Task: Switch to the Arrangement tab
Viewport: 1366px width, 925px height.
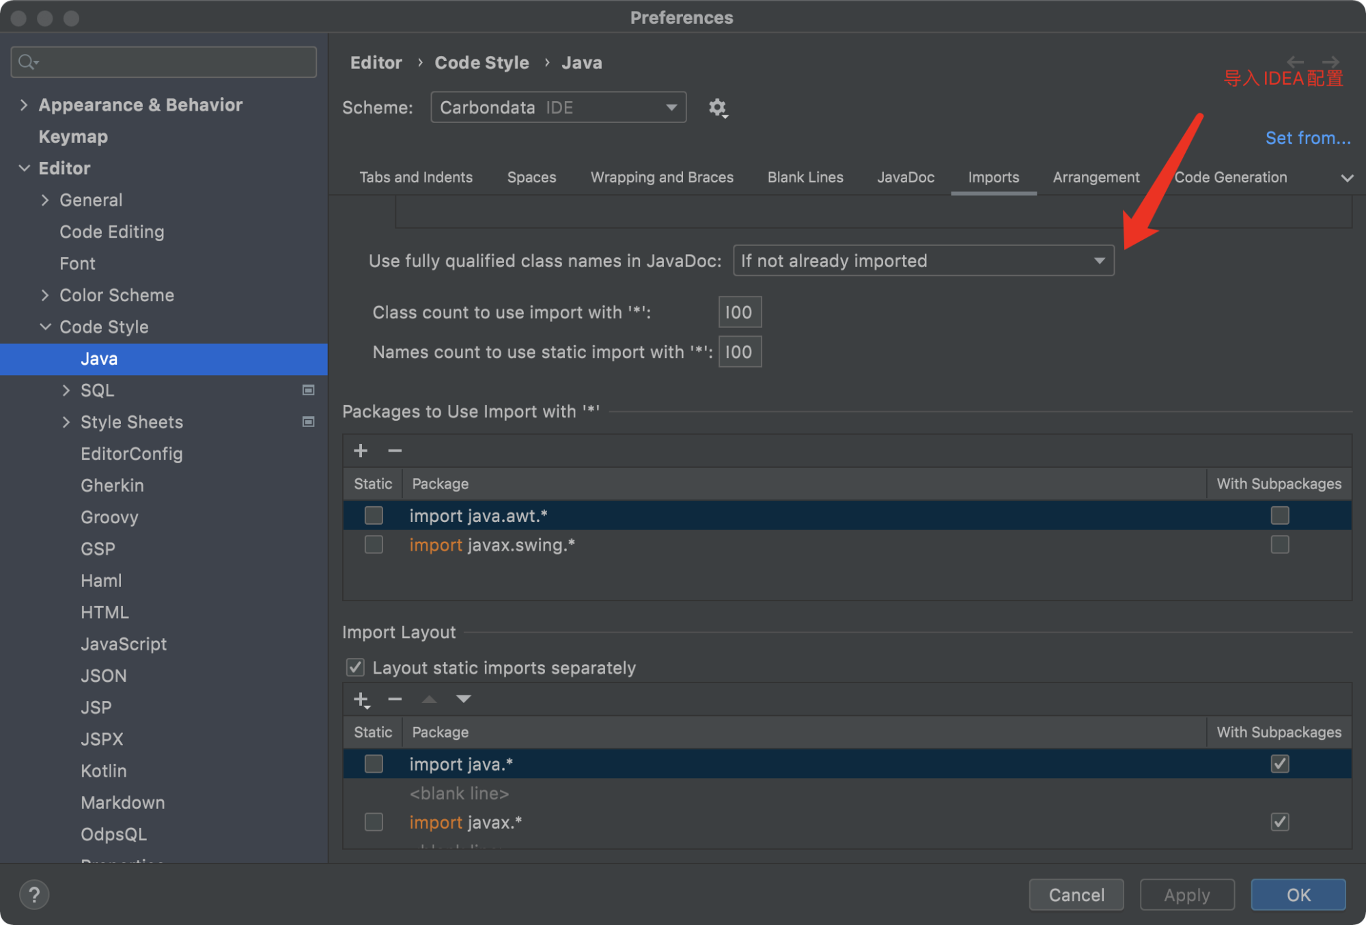Action: (x=1096, y=177)
